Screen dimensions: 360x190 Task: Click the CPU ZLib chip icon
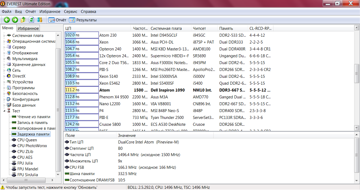[x=14, y=152]
